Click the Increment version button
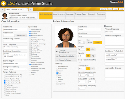 coord(21,35)
